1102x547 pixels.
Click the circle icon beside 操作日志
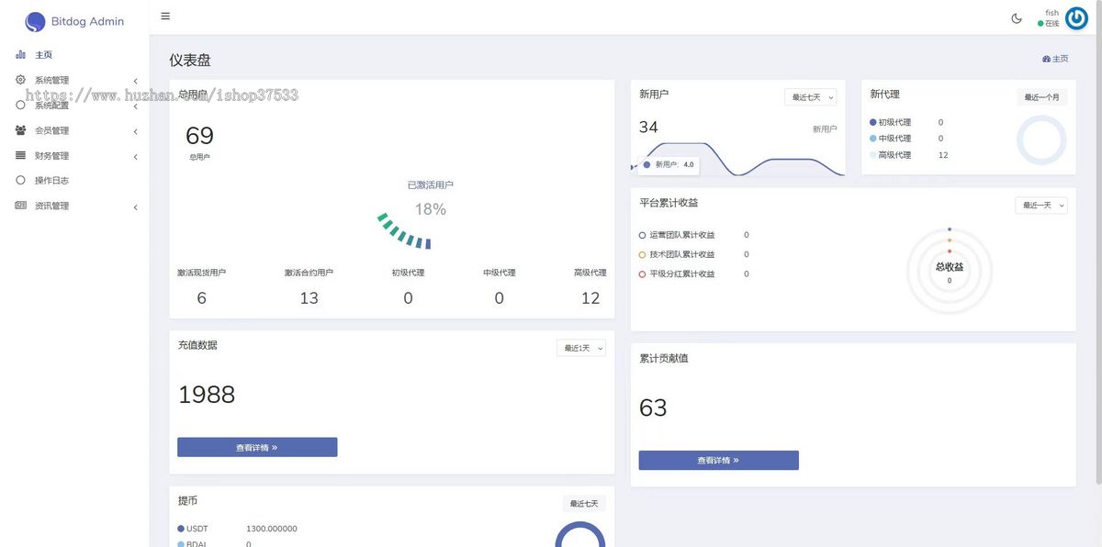(x=20, y=180)
